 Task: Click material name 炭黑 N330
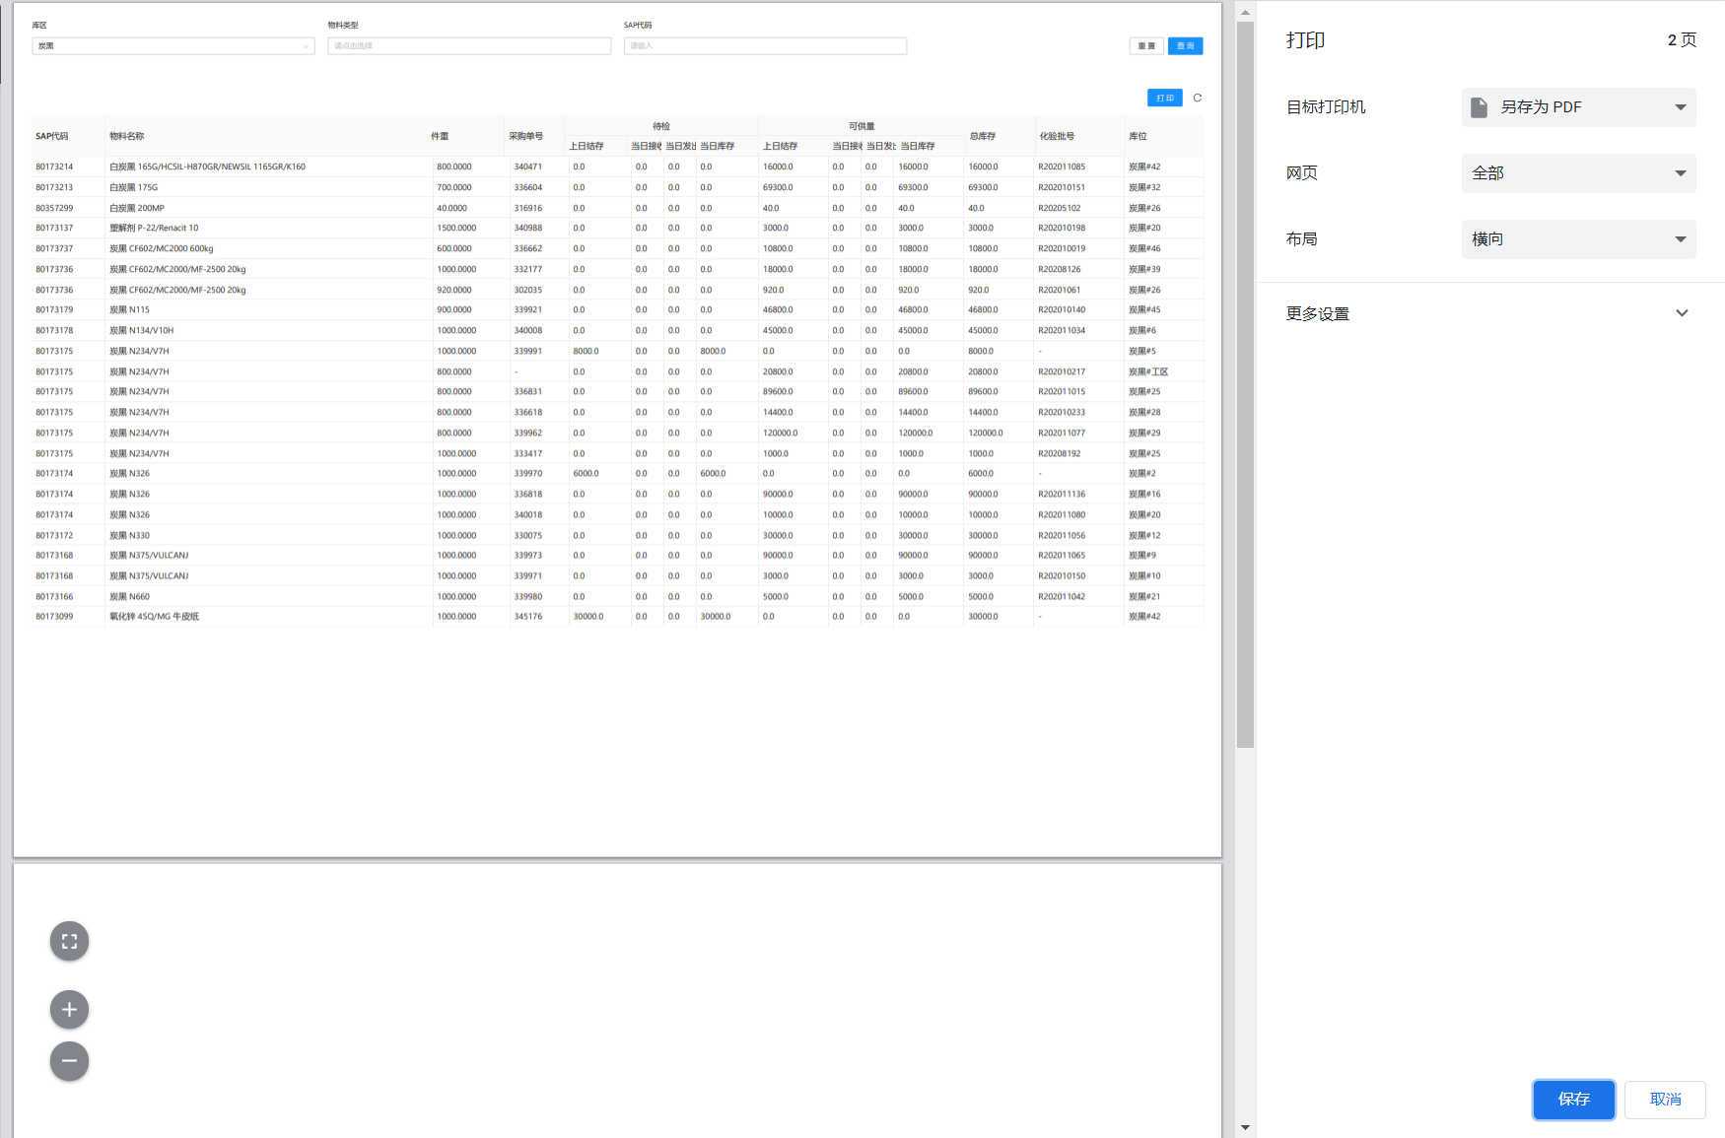129,535
